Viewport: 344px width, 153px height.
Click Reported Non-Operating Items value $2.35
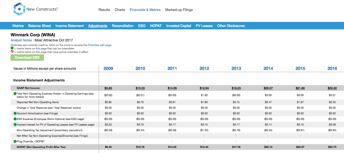coord(332,102)
